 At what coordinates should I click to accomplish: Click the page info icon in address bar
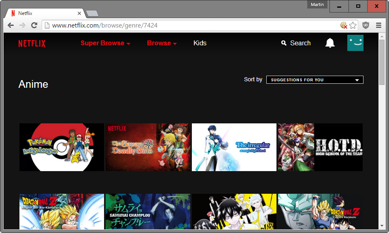pyautogui.click(x=47, y=25)
